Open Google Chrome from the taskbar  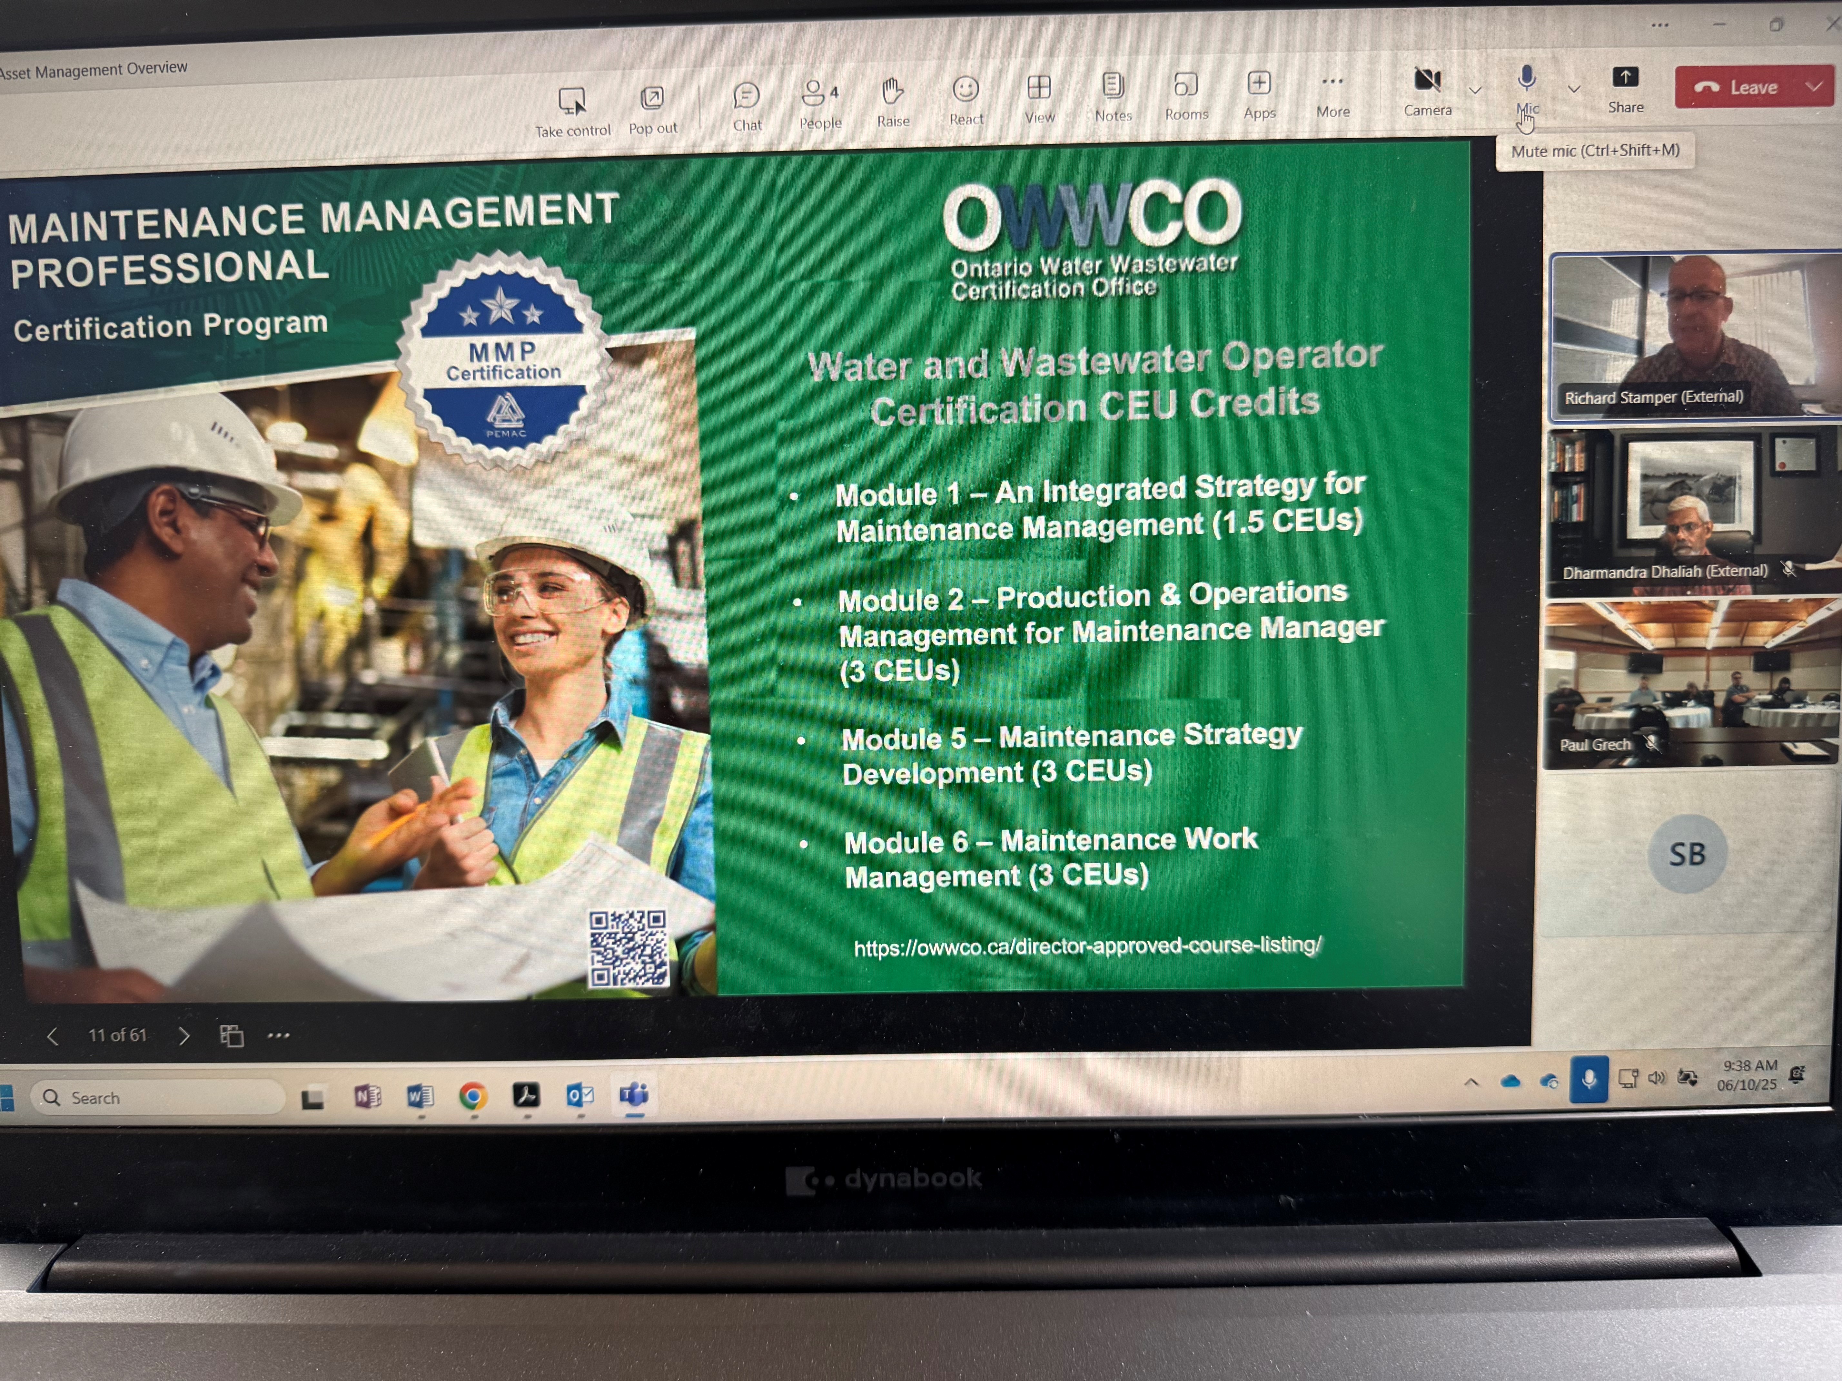click(x=473, y=1096)
